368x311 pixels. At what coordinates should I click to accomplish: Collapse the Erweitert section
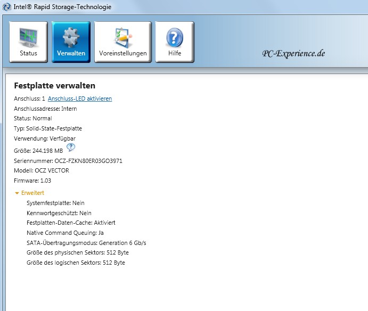point(30,193)
